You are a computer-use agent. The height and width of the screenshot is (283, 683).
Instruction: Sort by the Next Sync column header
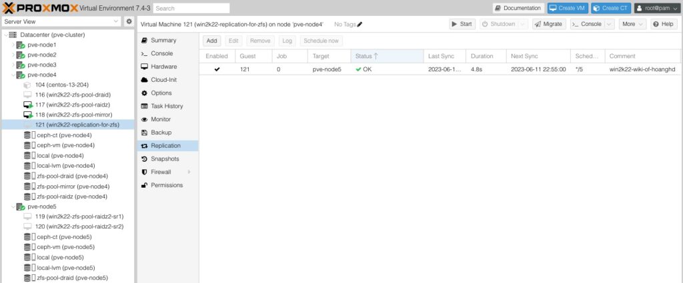(538, 56)
